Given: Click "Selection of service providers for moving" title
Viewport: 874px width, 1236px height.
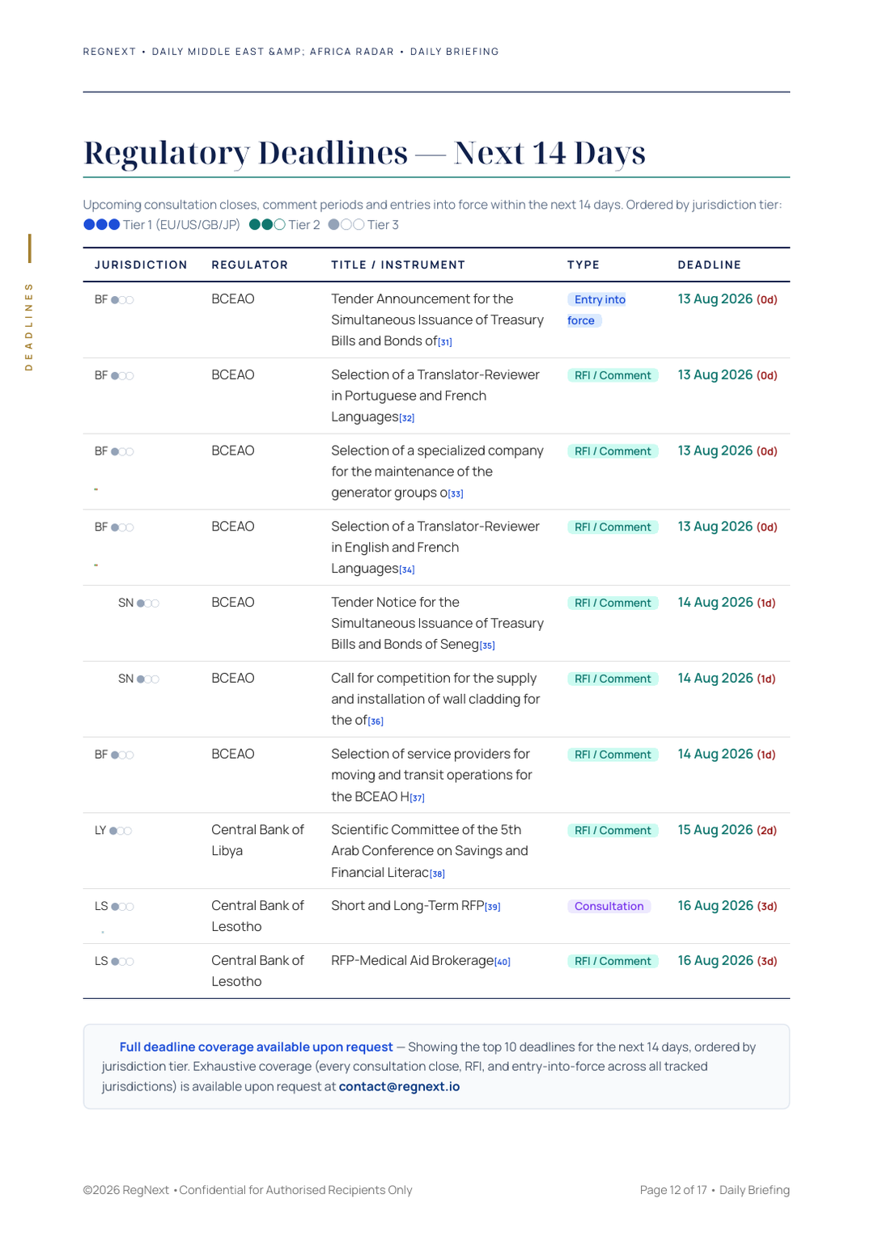Looking at the screenshot, I should click(x=431, y=775).
